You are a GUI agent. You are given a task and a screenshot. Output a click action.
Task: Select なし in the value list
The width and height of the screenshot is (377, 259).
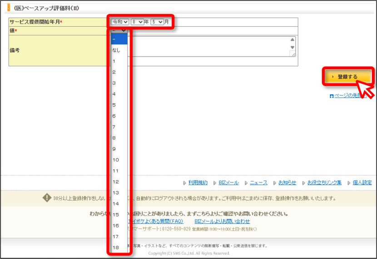pos(119,50)
